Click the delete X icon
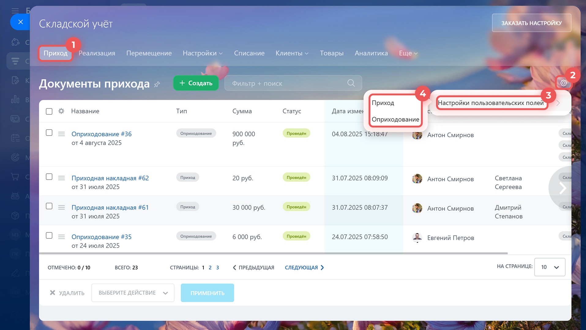 coord(53,293)
